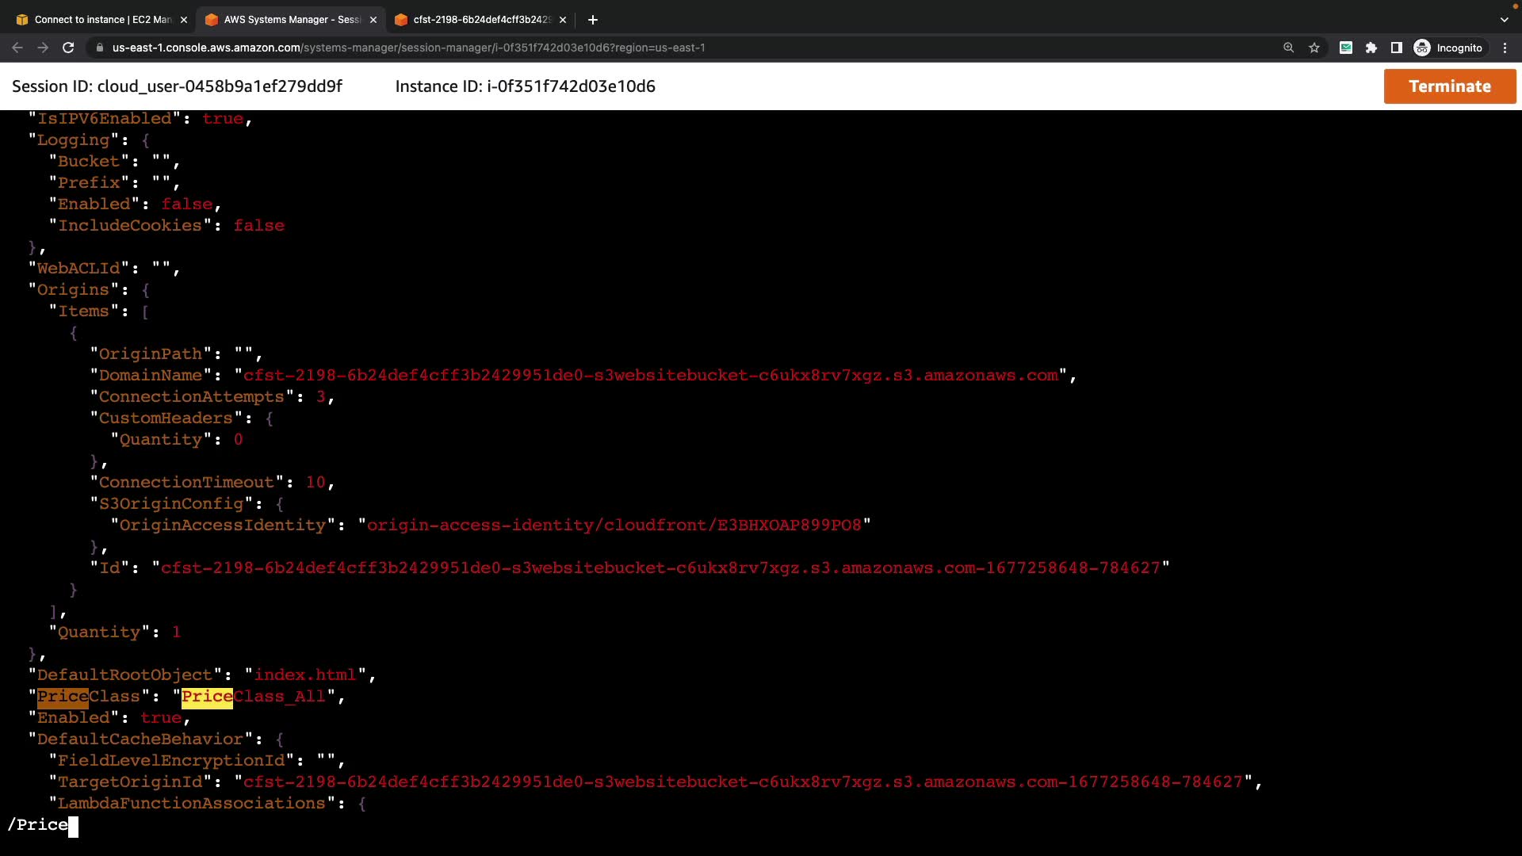
Task: Open a new browser tab
Action: click(593, 19)
